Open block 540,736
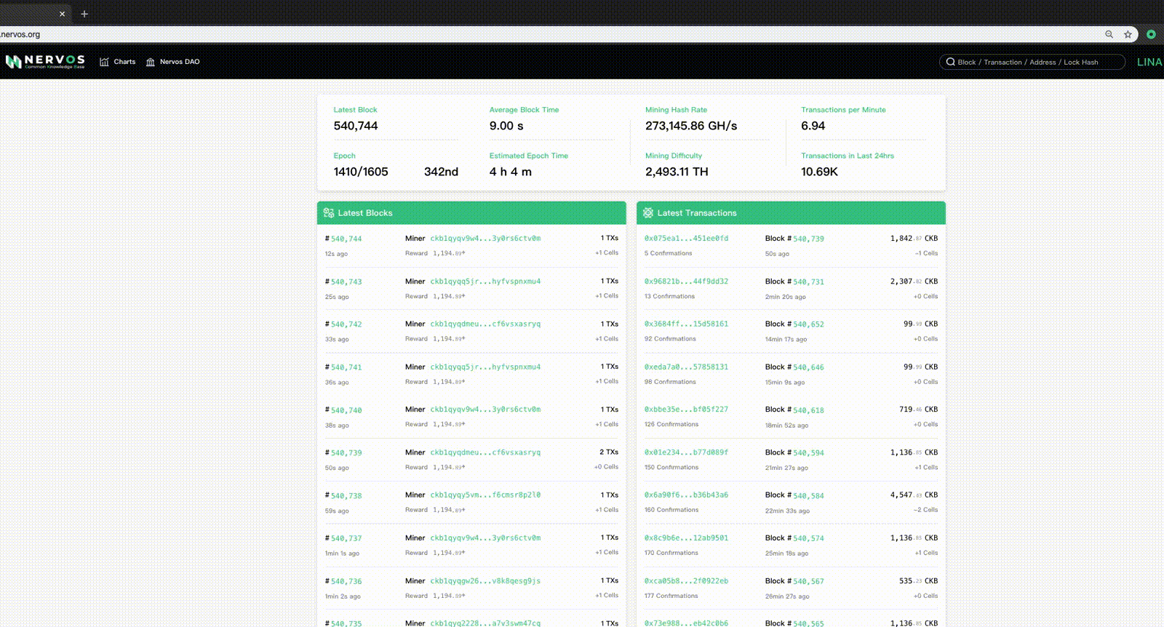1164x627 pixels. (346, 581)
